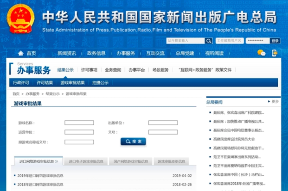
Task: Open "互联网+政务服务"政策文件 link
Action: click(x=205, y=70)
